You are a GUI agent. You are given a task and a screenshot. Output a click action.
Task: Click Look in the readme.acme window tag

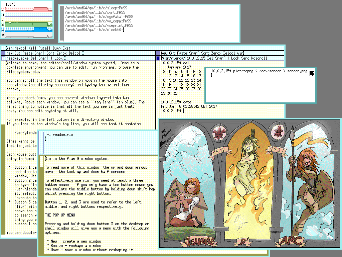(x=58, y=58)
